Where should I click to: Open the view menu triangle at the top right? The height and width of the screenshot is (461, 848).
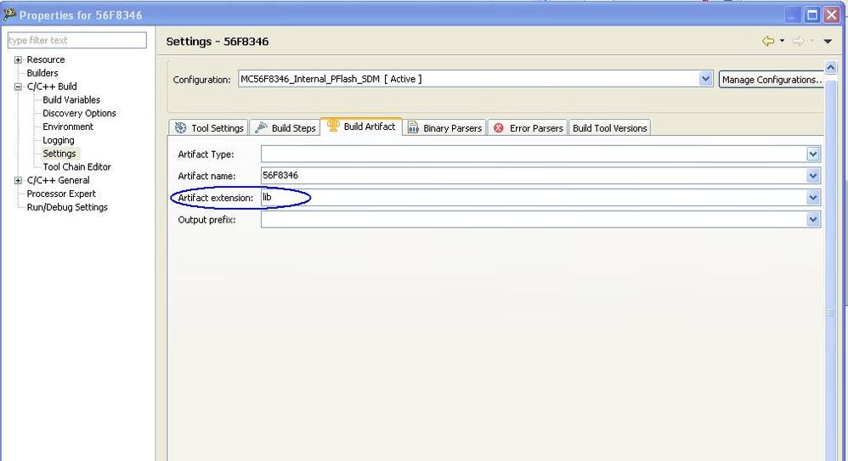[828, 41]
